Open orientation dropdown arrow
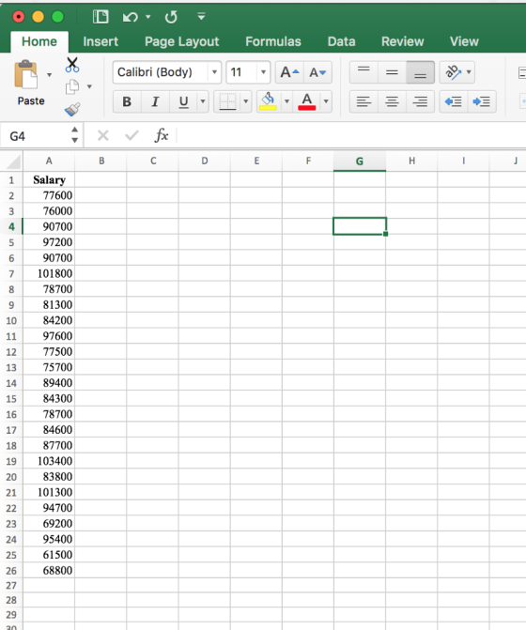Screen dimensions: 526x630 point(469,72)
